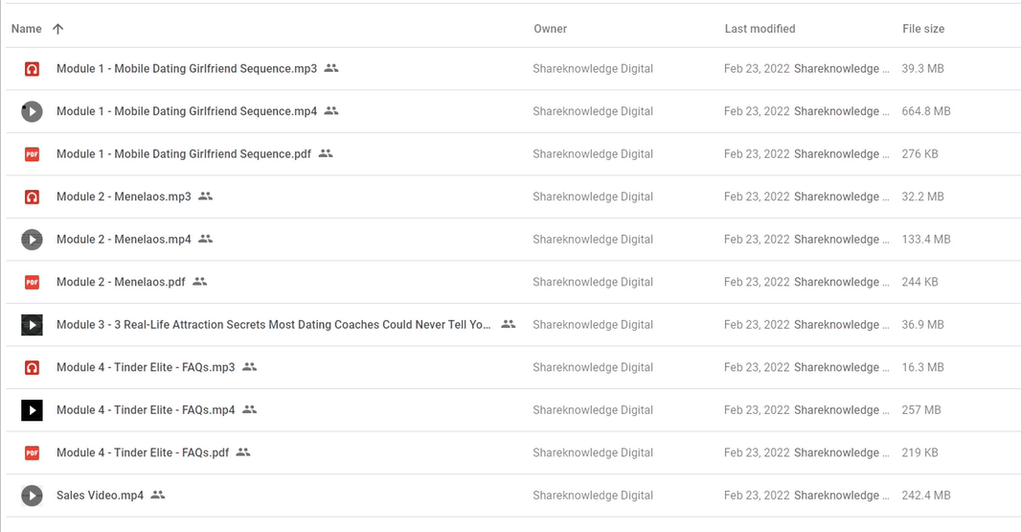Image resolution: width=1021 pixels, height=532 pixels.
Task: Click the video thumbnail for Module 4 FAQs mp4
Action: 32,410
